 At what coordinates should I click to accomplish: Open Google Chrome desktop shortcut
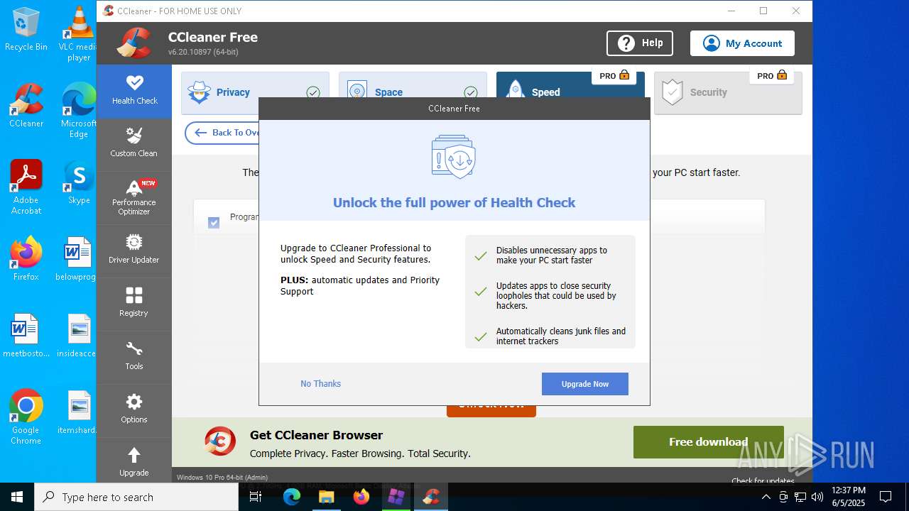point(26,417)
